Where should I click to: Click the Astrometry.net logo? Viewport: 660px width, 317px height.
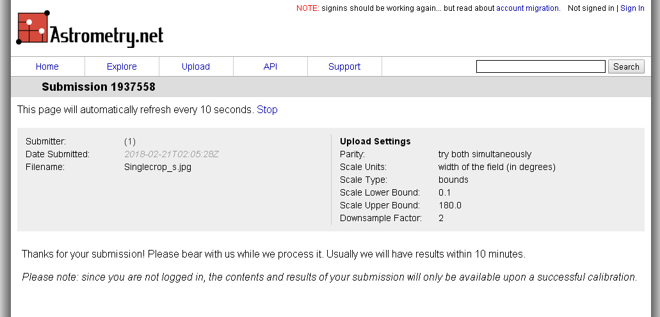pyautogui.click(x=90, y=29)
